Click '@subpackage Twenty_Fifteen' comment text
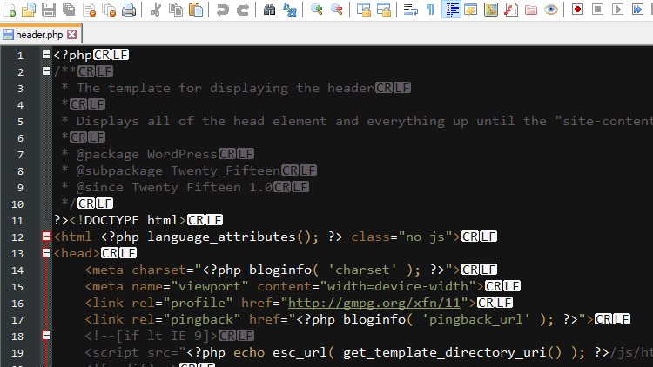 178,171
